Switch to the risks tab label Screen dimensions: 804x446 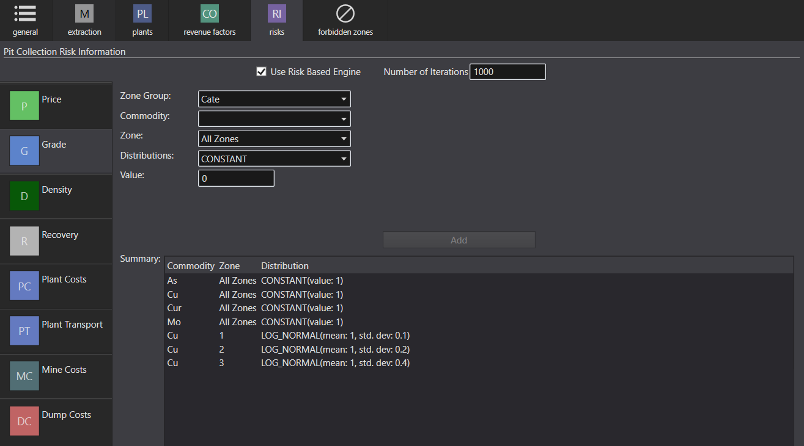tap(277, 32)
